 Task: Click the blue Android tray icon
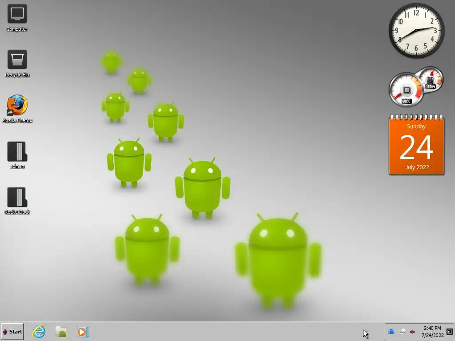pos(391,331)
